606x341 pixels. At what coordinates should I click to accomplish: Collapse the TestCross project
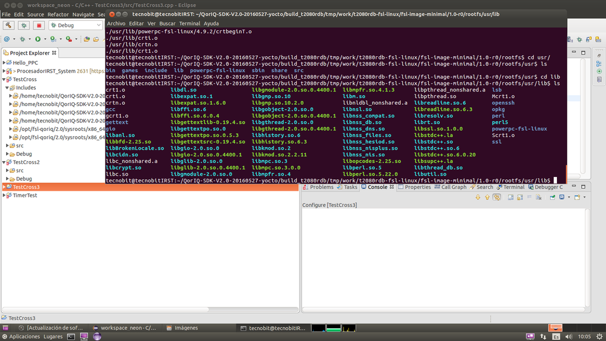pyautogui.click(x=4, y=79)
